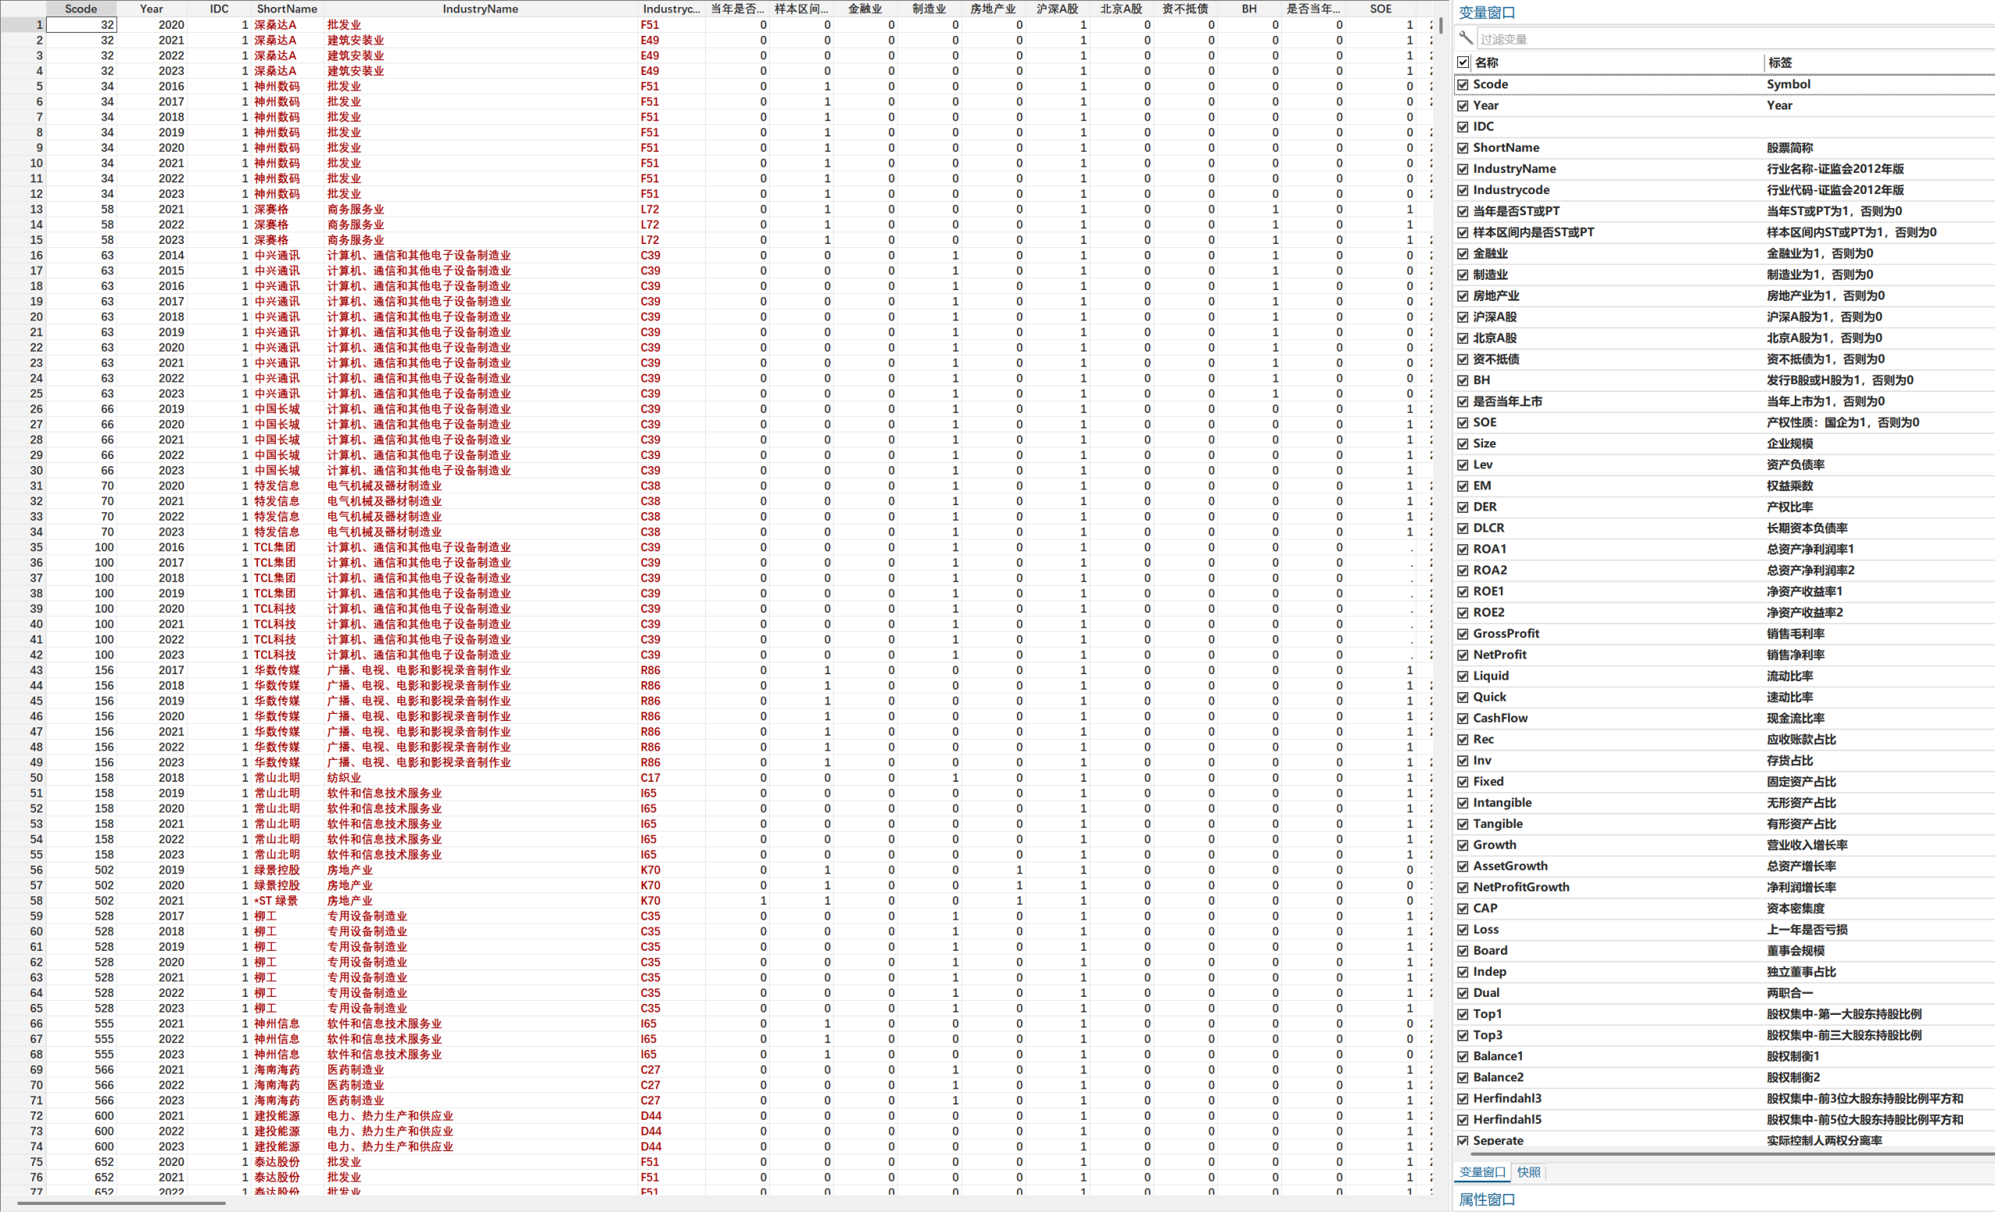The width and height of the screenshot is (1995, 1212).
Task: Click the SOE data column header
Action: click(x=1380, y=9)
